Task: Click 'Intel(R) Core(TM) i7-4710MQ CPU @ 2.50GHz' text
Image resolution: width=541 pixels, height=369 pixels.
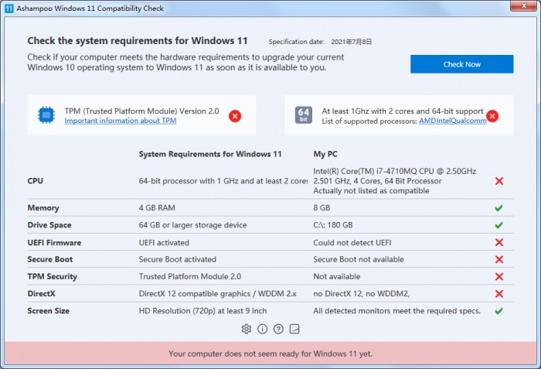Action: coord(395,172)
